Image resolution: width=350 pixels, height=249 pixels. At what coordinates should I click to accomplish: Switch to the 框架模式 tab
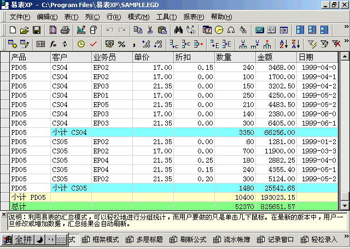click(101, 240)
